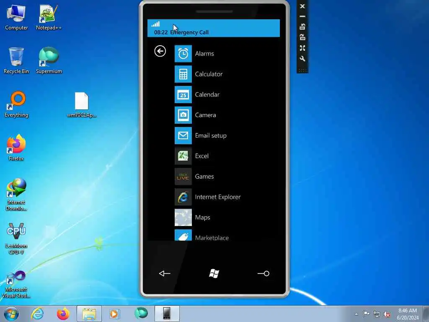Minimize the emulator from its toolbar
The width and height of the screenshot is (429, 322).
(x=302, y=16)
